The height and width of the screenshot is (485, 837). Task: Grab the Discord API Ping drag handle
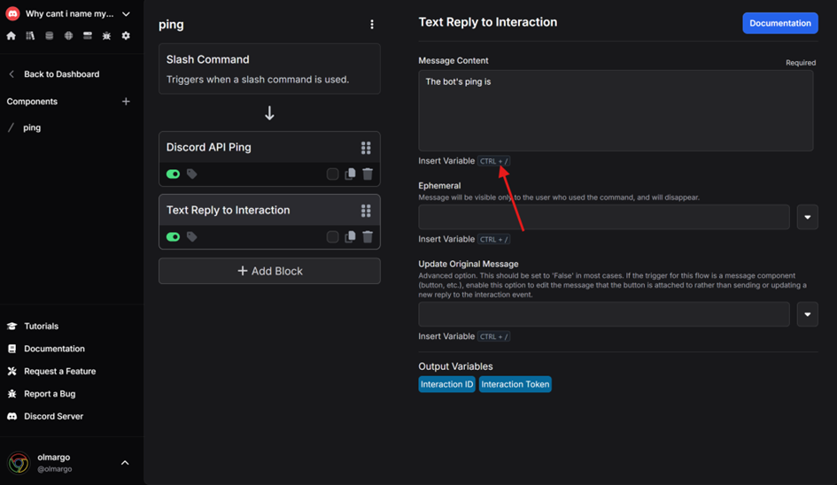pos(366,148)
